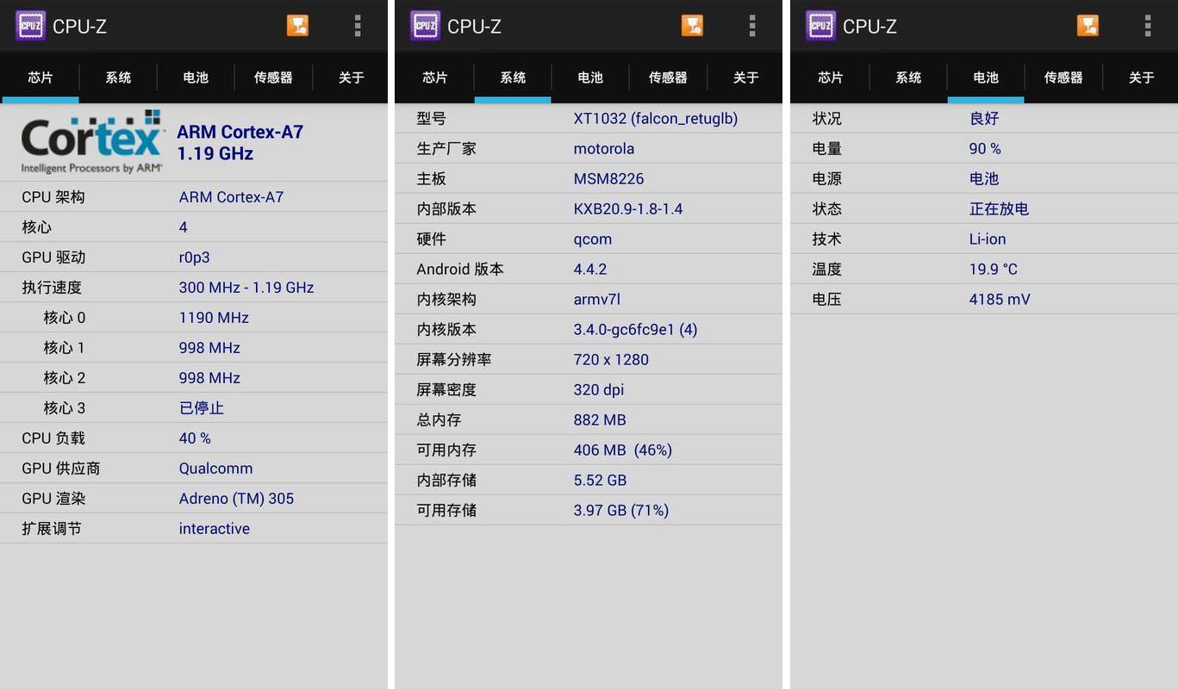1178x689 pixels.
Task: Click the CPU-Z app logo in left panel
Action: pyautogui.click(x=30, y=26)
